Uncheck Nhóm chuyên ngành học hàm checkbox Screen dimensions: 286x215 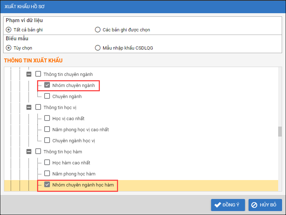click(47, 185)
